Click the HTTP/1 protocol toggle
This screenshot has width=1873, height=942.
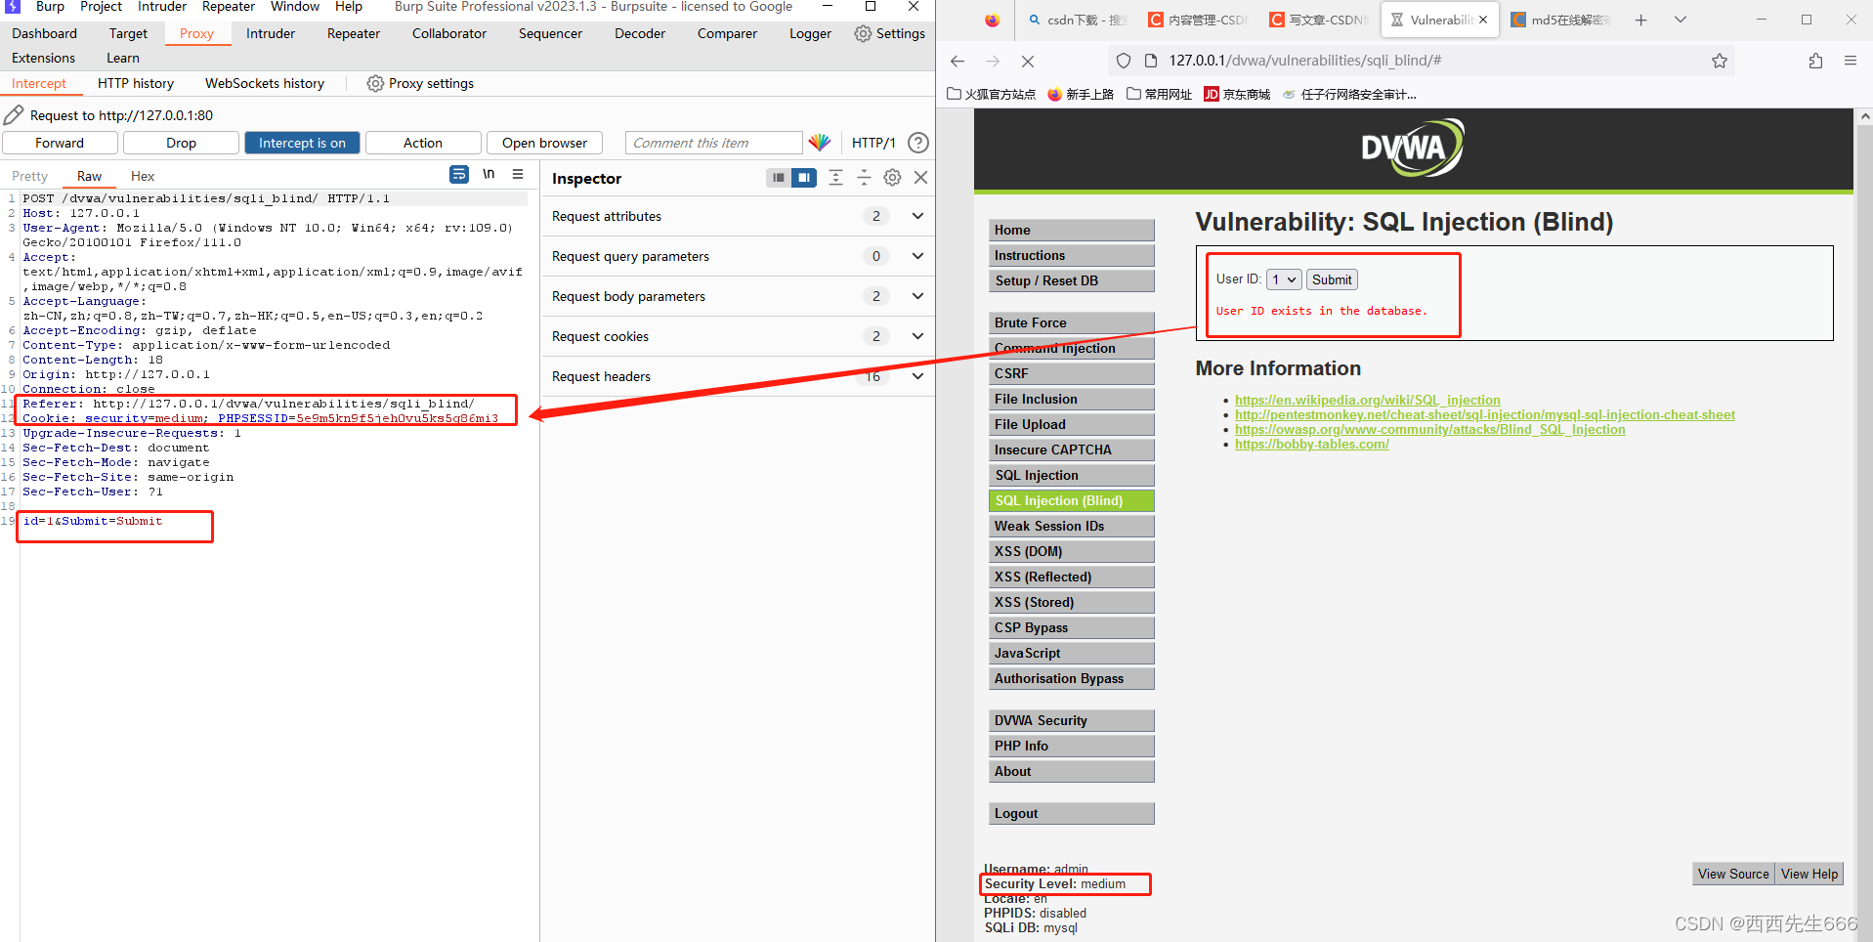[873, 143]
